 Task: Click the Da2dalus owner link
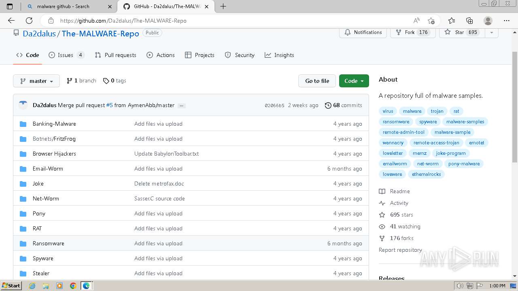coord(39,34)
